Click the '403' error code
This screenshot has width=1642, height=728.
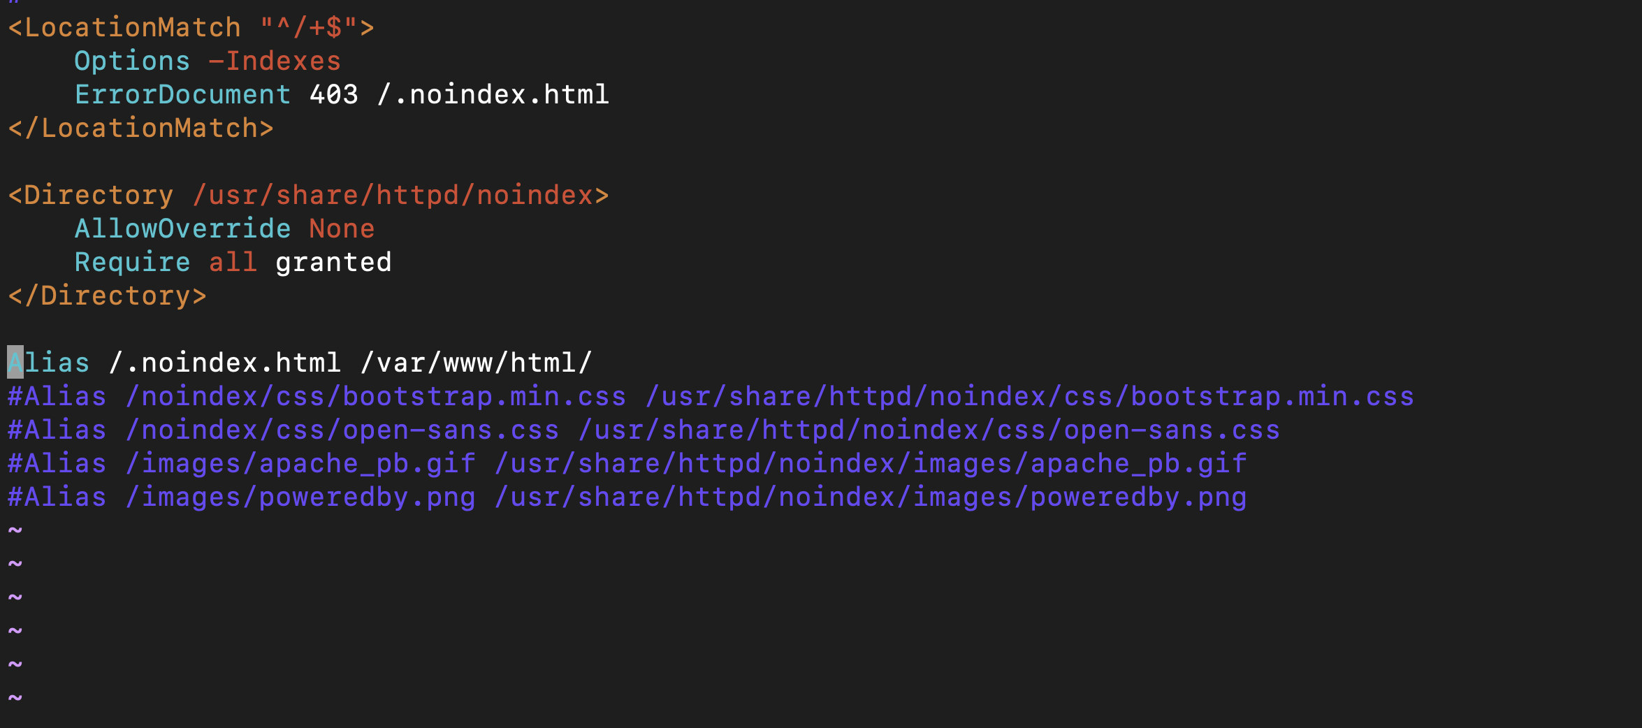[x=334, y=95]
